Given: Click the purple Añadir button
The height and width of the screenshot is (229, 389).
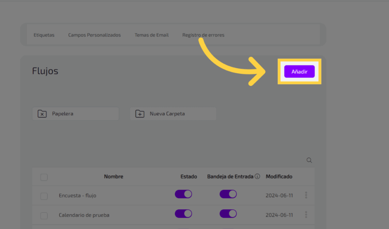Looking at the screenshot, I should pos(299,72).
